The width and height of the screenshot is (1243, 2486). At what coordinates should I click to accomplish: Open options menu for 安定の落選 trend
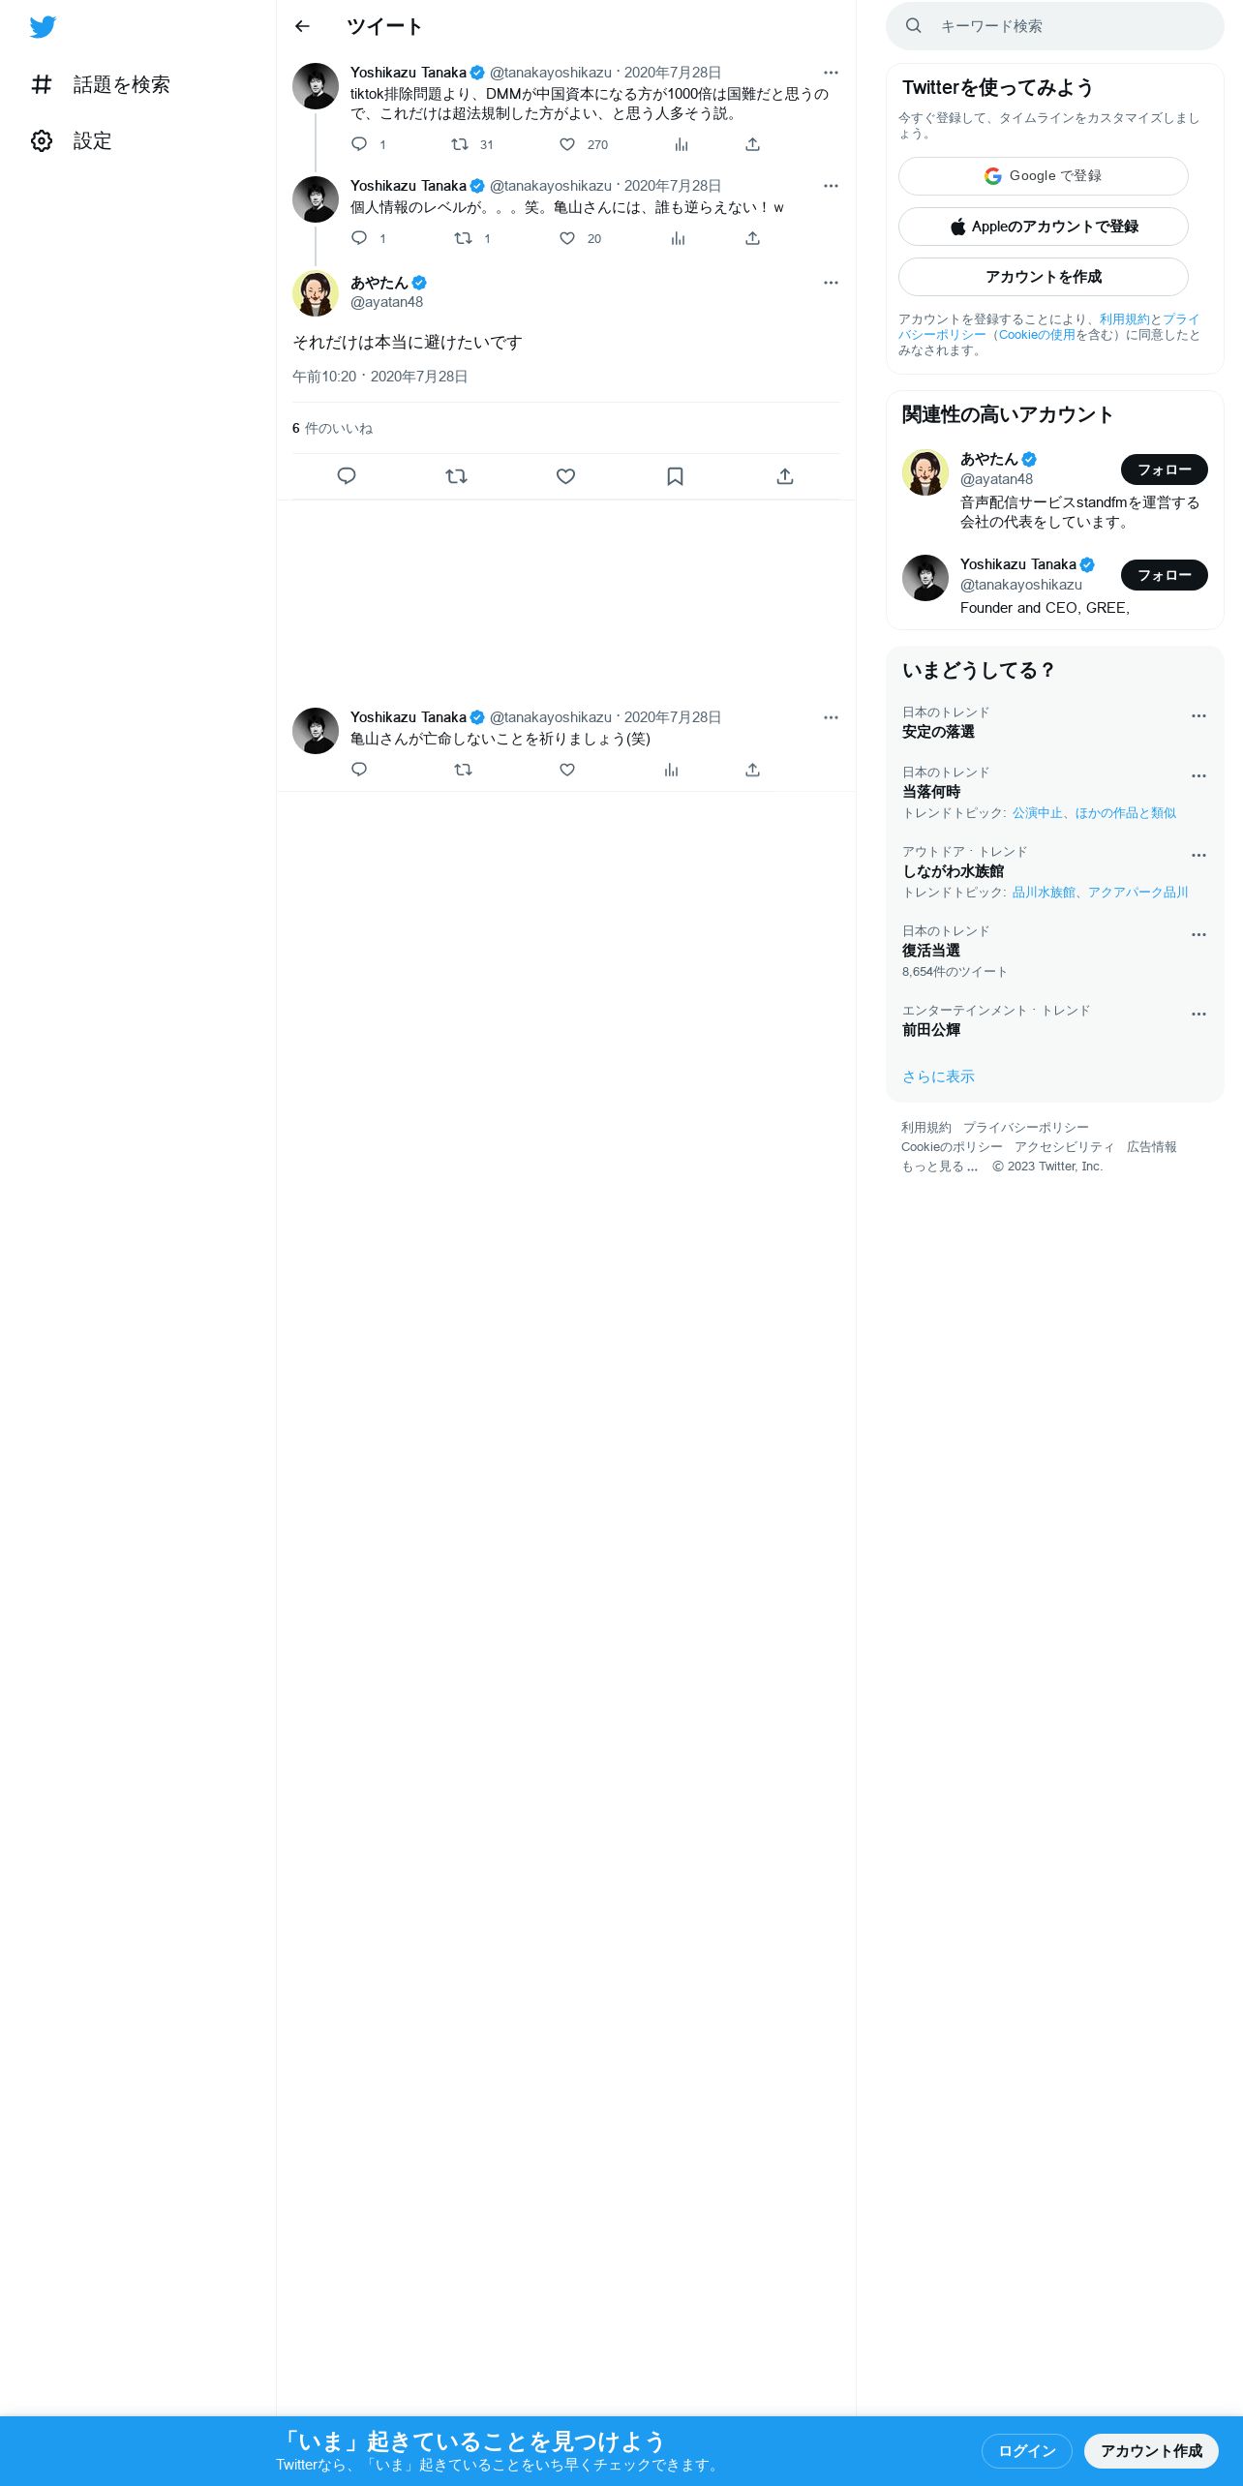(1198, 716)
